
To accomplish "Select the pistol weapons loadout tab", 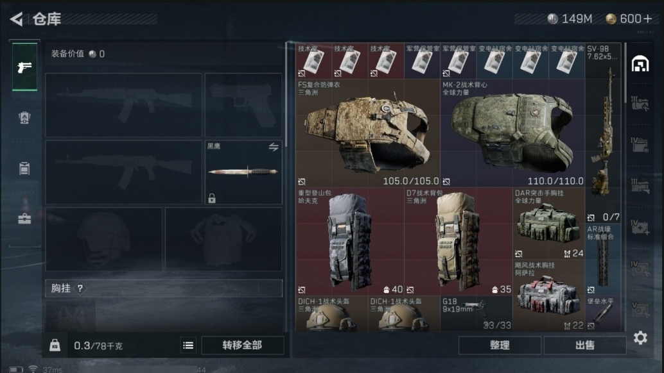I will pyautogui.click(x=24, y=67).
